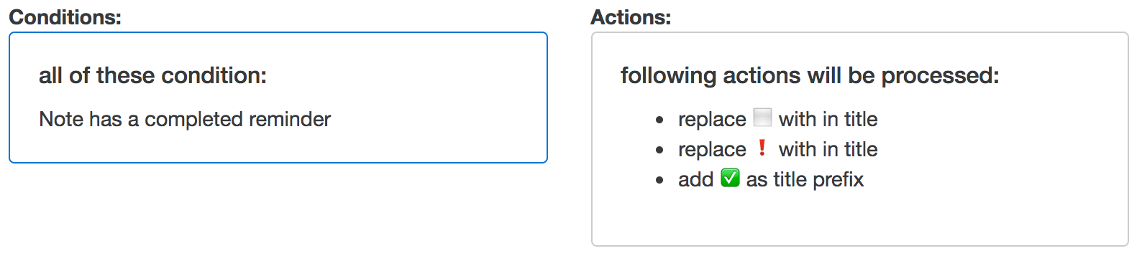Click the empty white checkbox emoji
The width and height of the screenshot is (1142, 261).
click(762, 117)
